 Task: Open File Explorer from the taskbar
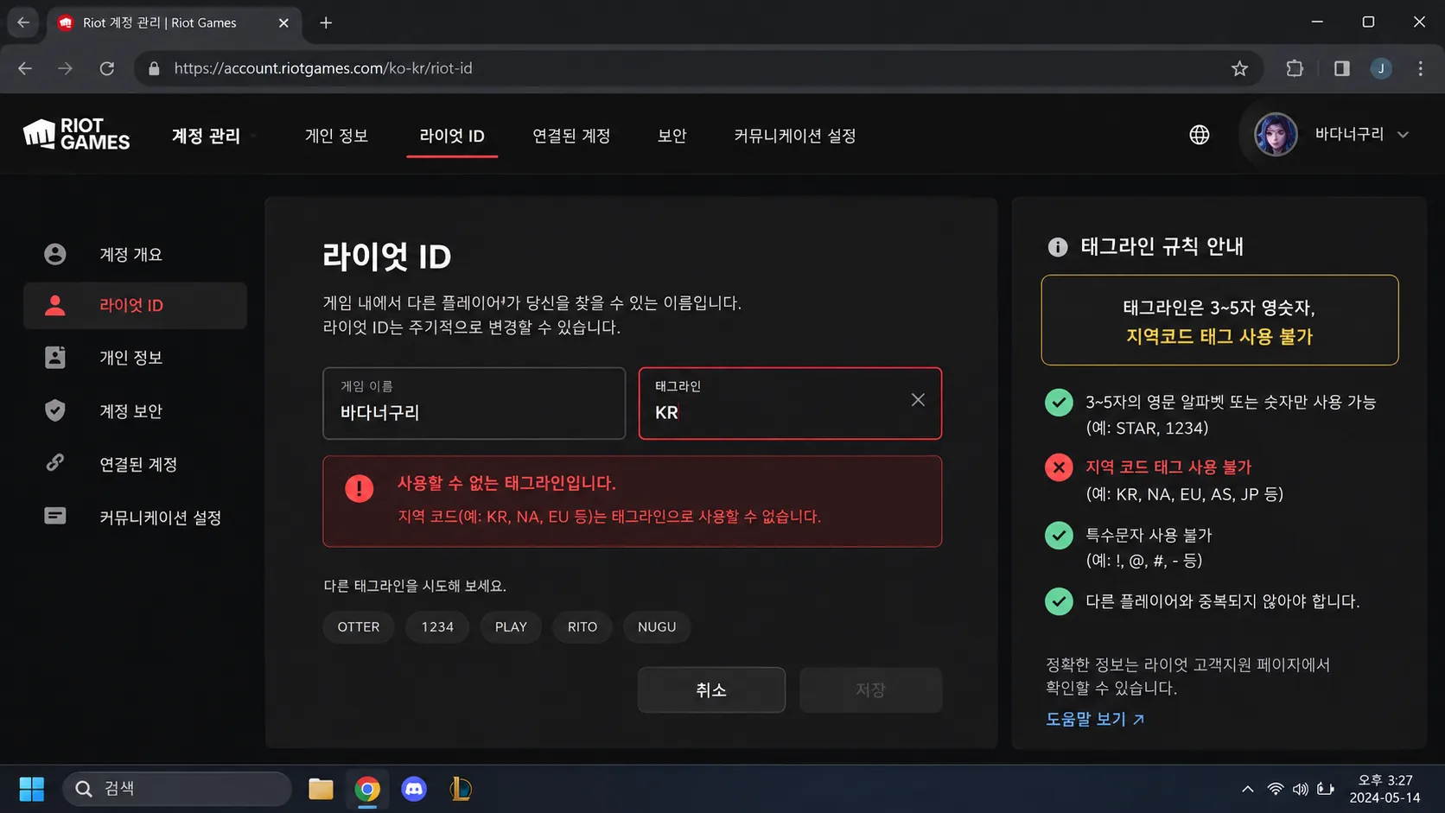[321, 789]
